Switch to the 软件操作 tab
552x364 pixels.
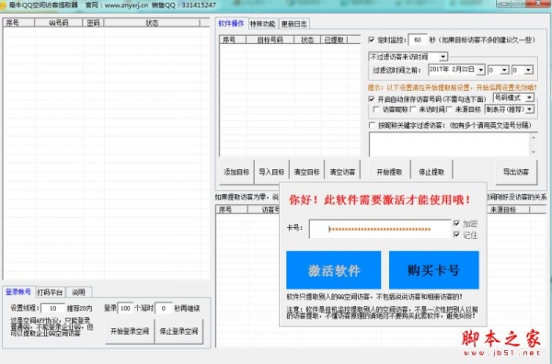pos(231,23)
